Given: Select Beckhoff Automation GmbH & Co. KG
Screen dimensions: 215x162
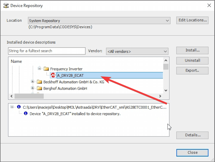Looking at the screenshot, I should 74,82.
